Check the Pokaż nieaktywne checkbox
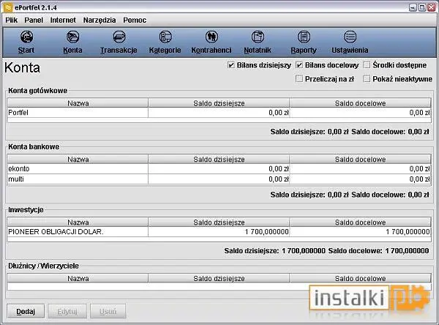 pos(367,79)
